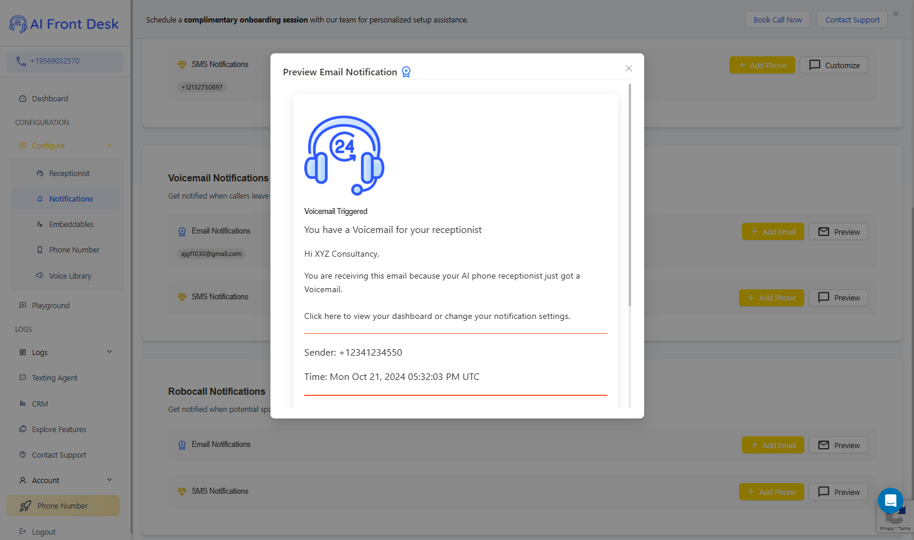Preview Robocall email notification
The width and height of the screenshot is (914, 540).
pos(838,445)
